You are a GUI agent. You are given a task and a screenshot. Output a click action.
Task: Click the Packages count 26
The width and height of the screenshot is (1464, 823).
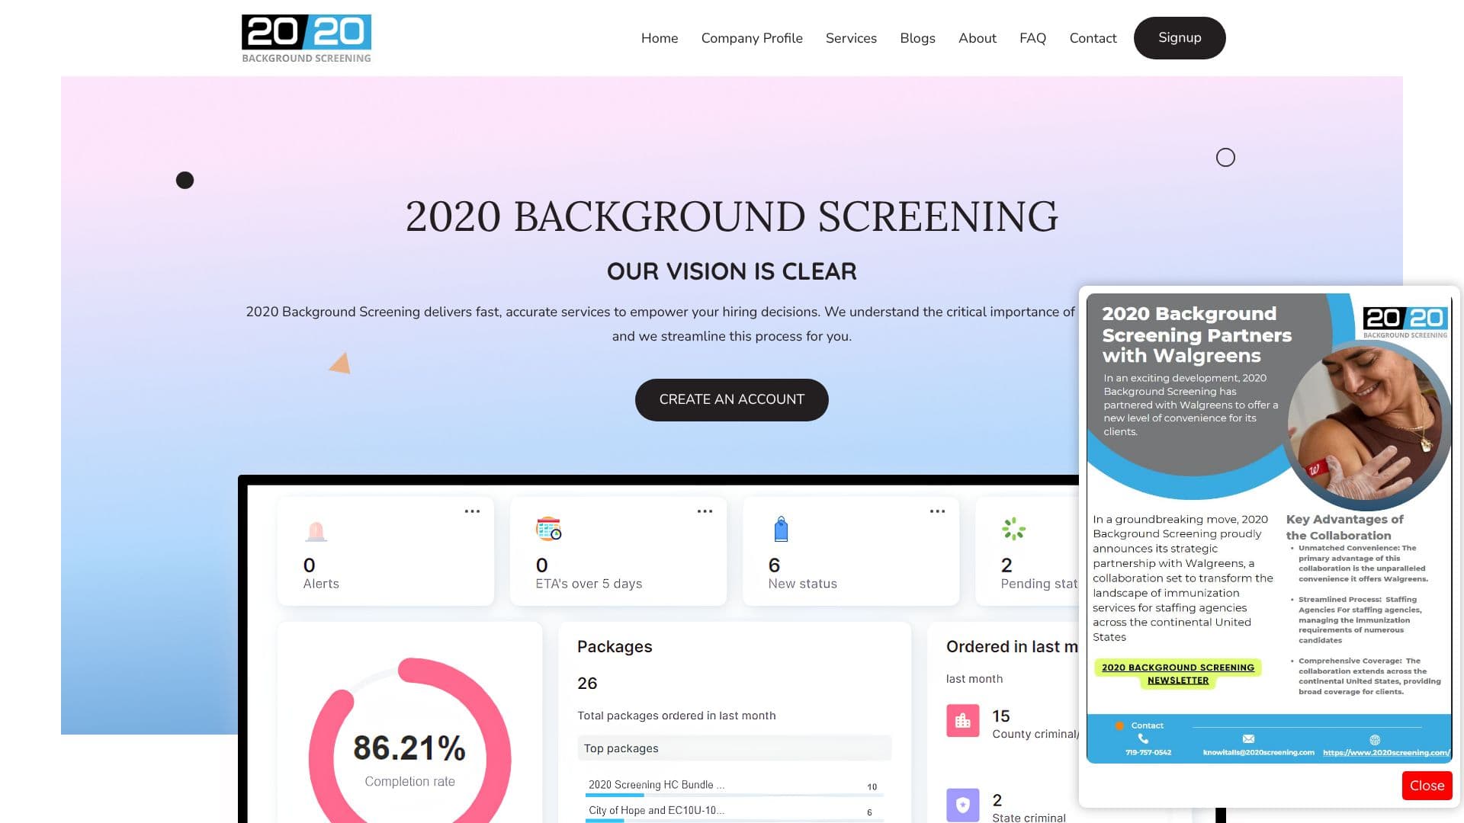[x=587, y=684]
